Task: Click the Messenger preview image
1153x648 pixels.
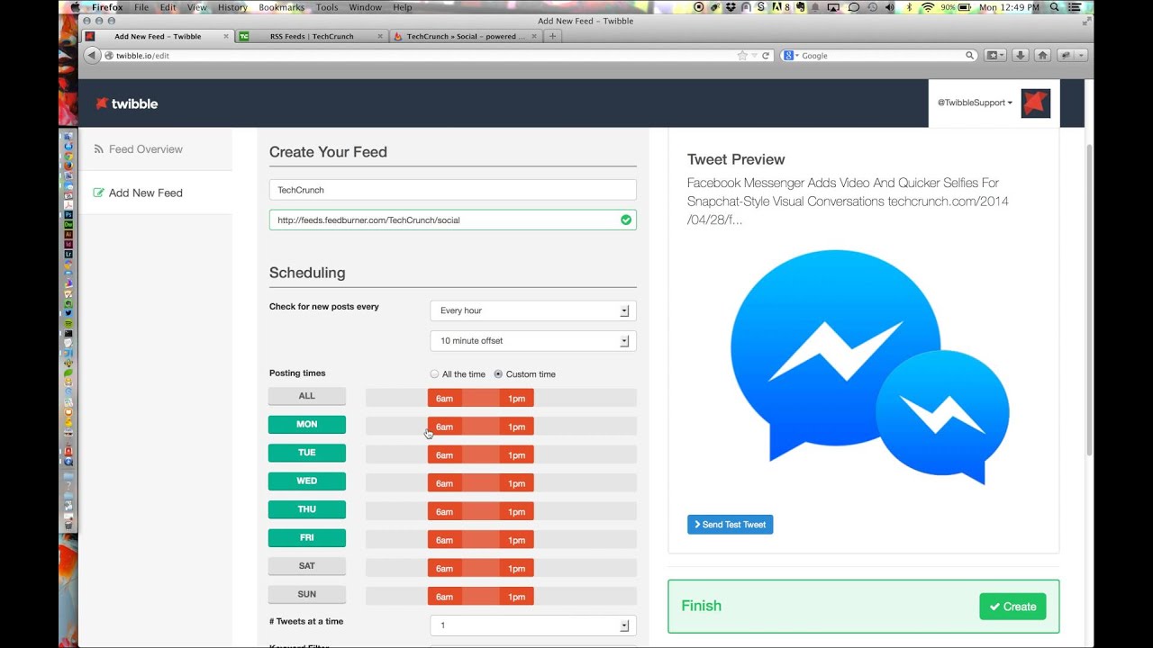Action: coord(869,367)
